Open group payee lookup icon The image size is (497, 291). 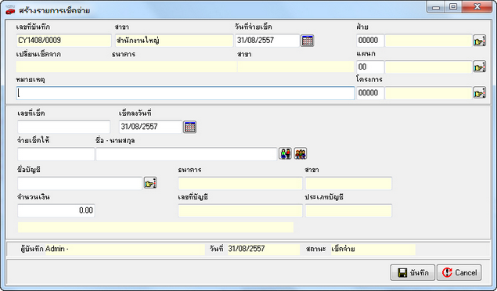tap(301, 154)
